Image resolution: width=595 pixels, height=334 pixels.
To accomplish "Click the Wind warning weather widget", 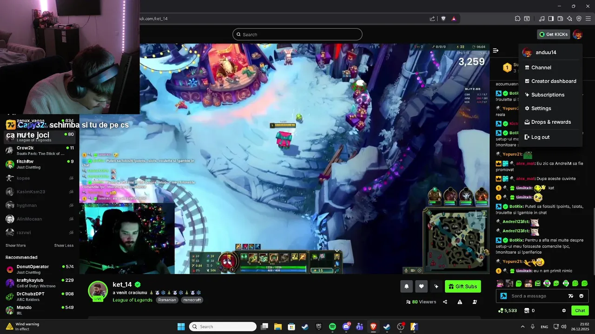I will (22, 327).
